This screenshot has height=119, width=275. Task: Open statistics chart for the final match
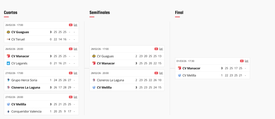(247, 61)
